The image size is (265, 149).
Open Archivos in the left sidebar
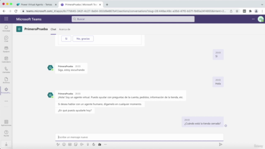[6, 80]
